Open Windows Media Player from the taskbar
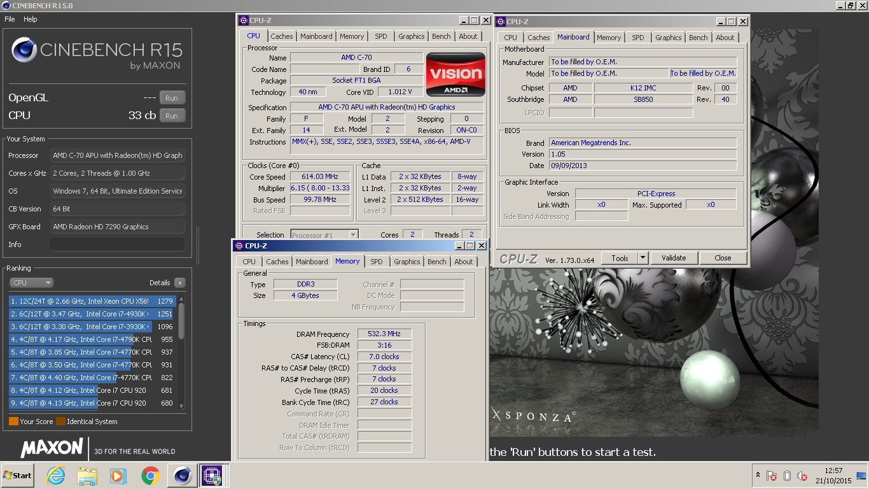Viewport: 869px width, 489px height. click(x=118, y=476)
